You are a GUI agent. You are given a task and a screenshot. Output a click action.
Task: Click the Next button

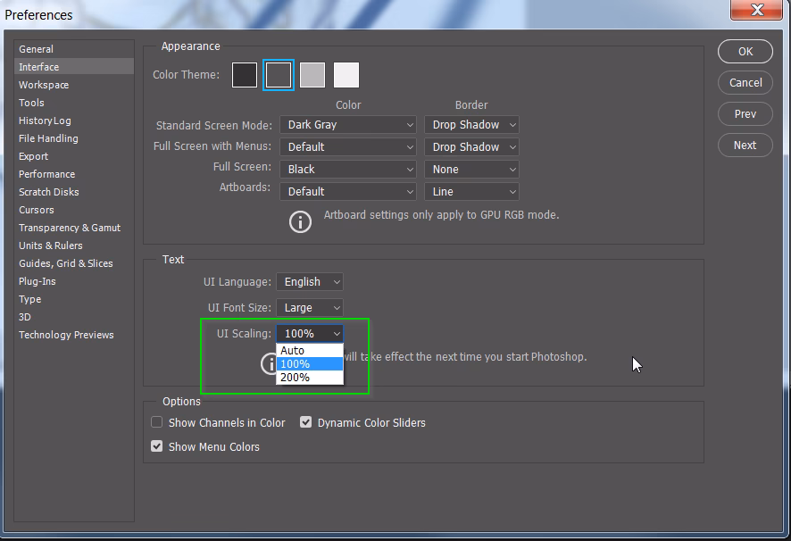pyautogui.click(x=745, y=145)
